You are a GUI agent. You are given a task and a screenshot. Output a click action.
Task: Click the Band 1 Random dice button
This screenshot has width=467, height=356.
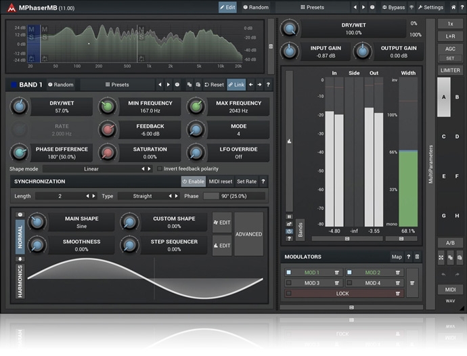[x=60, y=85]
